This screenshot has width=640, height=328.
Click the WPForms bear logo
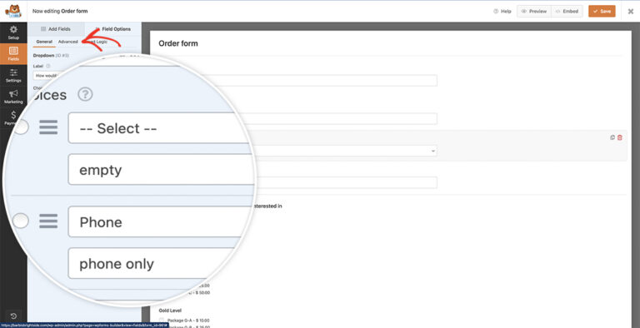(13, 11)
